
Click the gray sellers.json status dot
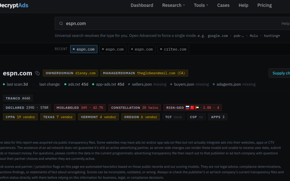(x=129, y=84)
